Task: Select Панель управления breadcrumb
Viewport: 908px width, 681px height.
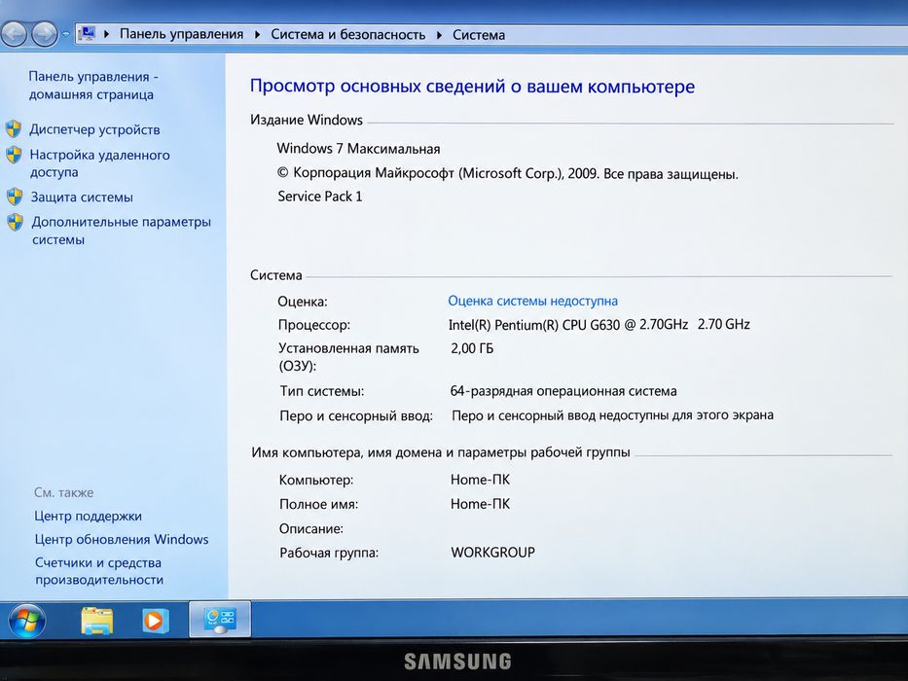Action: tap(181, 34)
